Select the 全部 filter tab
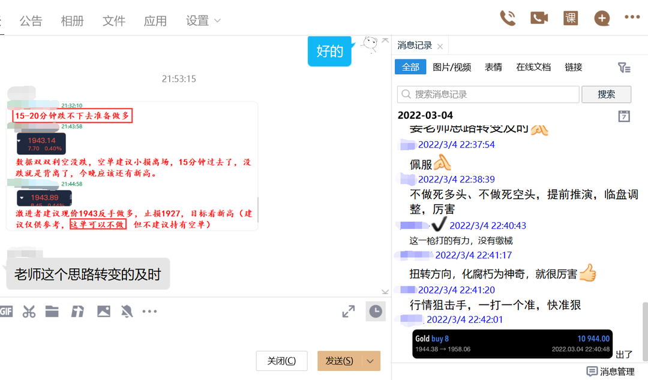 [410, 67]
